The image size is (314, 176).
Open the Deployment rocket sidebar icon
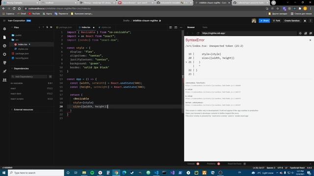4,71
